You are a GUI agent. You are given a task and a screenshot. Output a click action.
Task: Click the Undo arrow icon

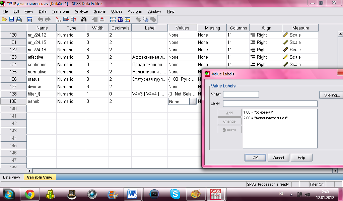(40, 19)
